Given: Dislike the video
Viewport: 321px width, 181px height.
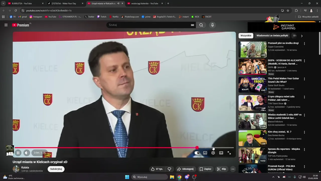Looking at the screenshot, I should click(169, 169).
